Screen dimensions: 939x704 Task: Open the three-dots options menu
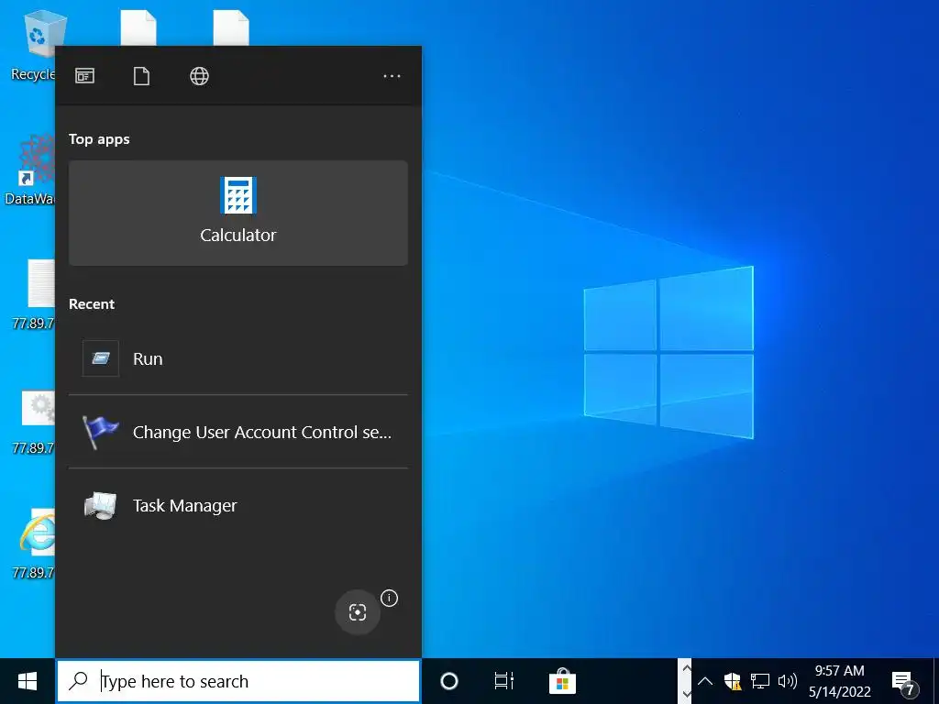click(392, 76)
